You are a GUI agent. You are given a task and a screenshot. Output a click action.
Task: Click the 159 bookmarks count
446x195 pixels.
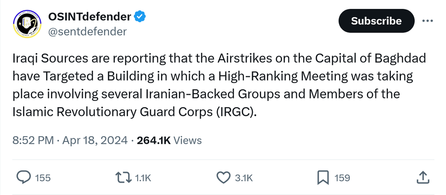342,178
